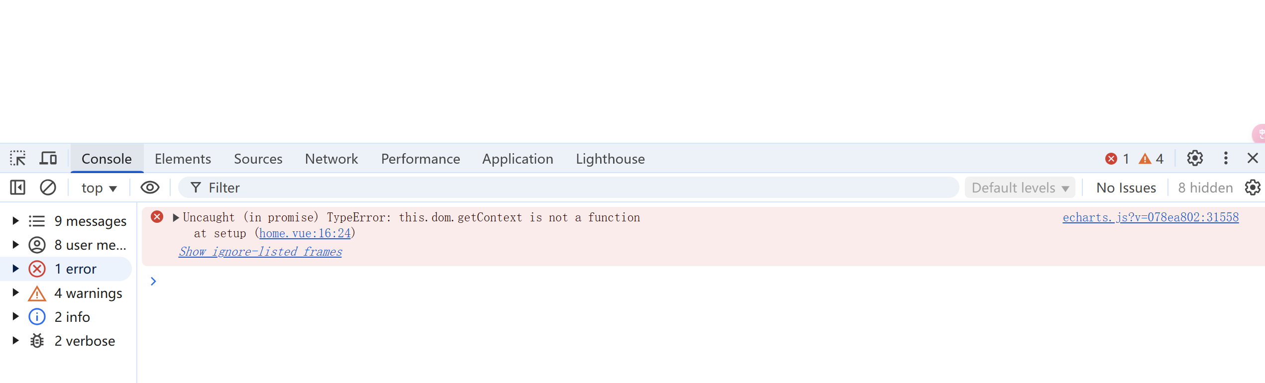The image size is (1265, 383).
Task: Click Show ignore-listed frames link
Action: 260,252
